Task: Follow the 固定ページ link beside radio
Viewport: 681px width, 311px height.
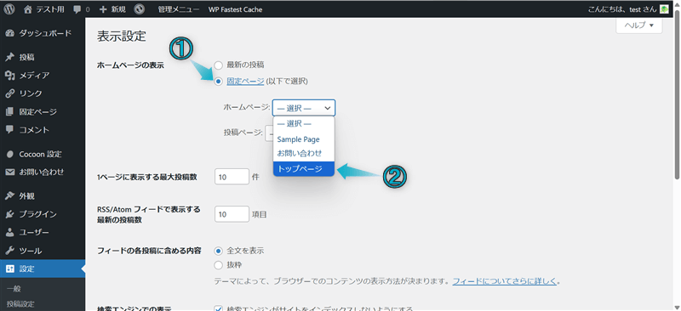Action: (x=245, y=81)
